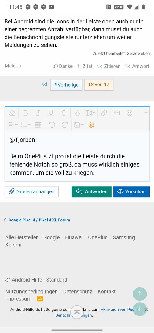Open Kontakt link
Viewport: 154px width, 333px height.
pyautogui.click(x=107, y=291)
